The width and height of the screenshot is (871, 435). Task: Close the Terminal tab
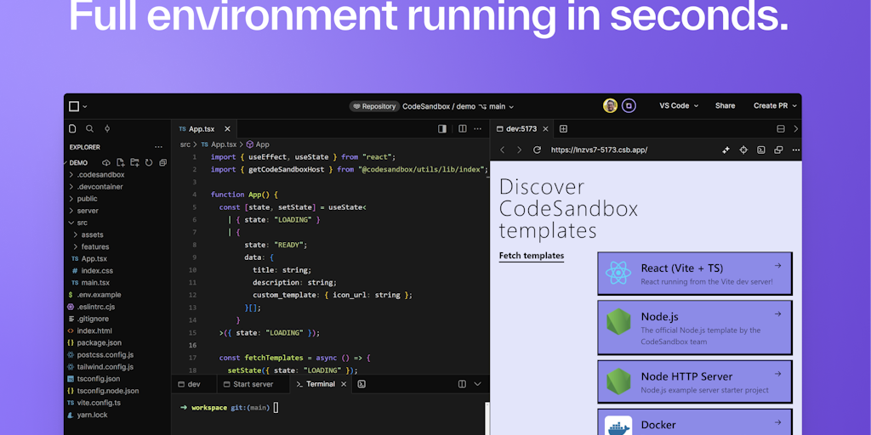tap(344, 384)
